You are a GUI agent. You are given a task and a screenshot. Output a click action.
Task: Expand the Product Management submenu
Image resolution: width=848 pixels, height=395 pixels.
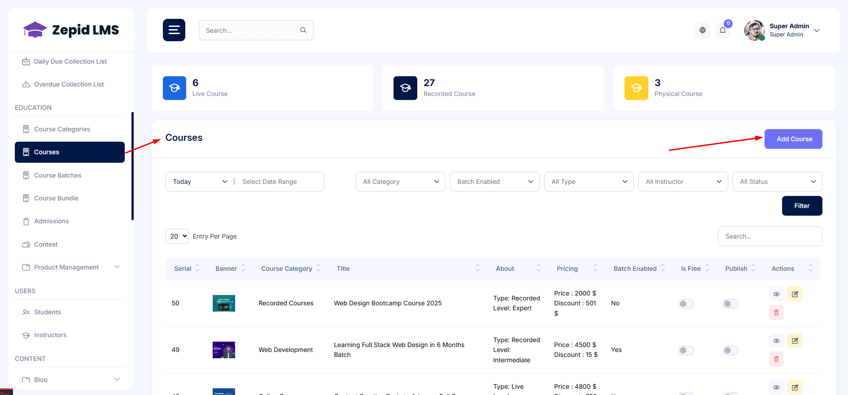[117, 267]
